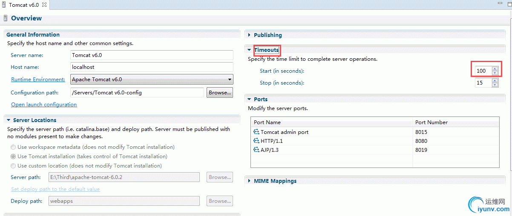Select Use custom location radio option
Image resolution: width=512 pixels, height=216 pixels.
13,165
